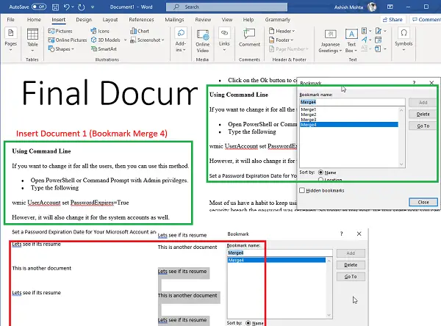Click help question mark in single-bookmark dialog
This screenshot has height=326, width=441.
pos(342,233)
